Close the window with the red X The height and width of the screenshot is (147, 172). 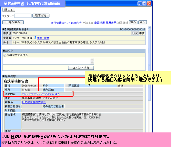(x=149, y=4)
